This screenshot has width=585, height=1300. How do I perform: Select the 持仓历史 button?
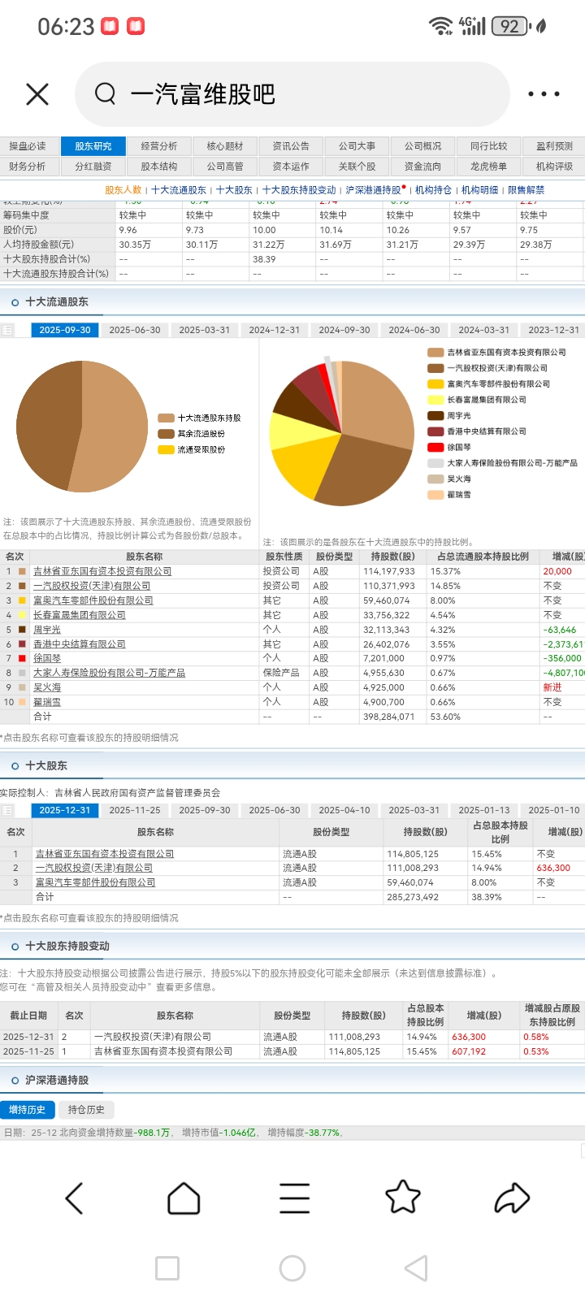pyautogui.click(x=86, y=1110)
